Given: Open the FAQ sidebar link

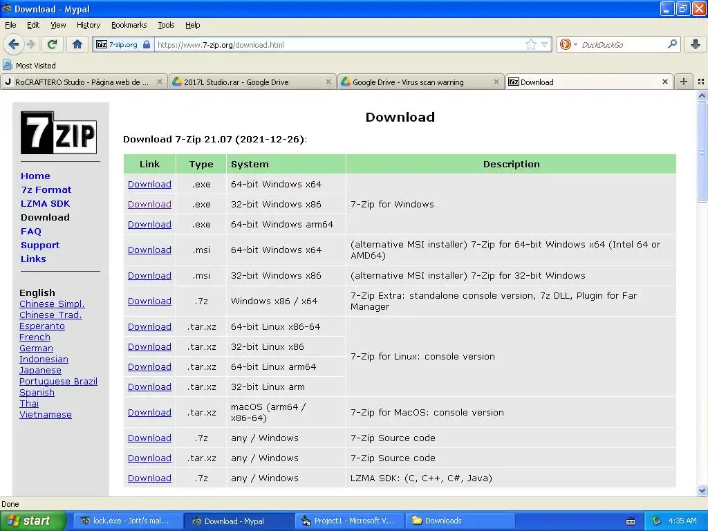Looking at the screenshot, I should point(30,232).
